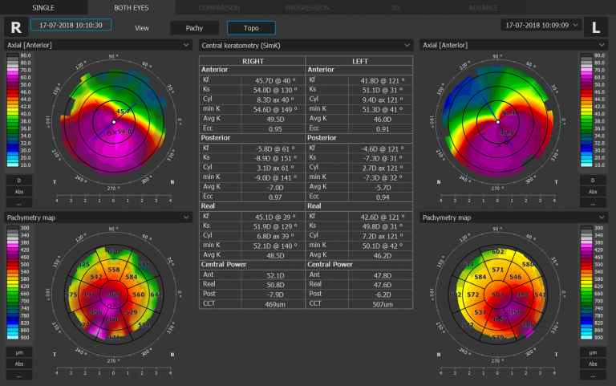Click left posterior Ks value -7.3D @ 31°
Screen dimensions: 616x386
coord(382,158)
